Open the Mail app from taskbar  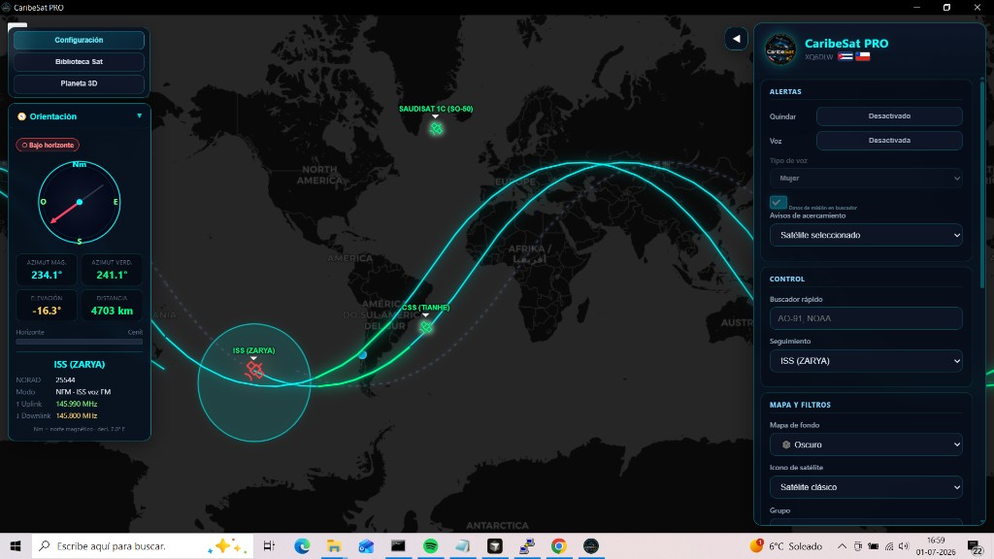pos(366,546)
